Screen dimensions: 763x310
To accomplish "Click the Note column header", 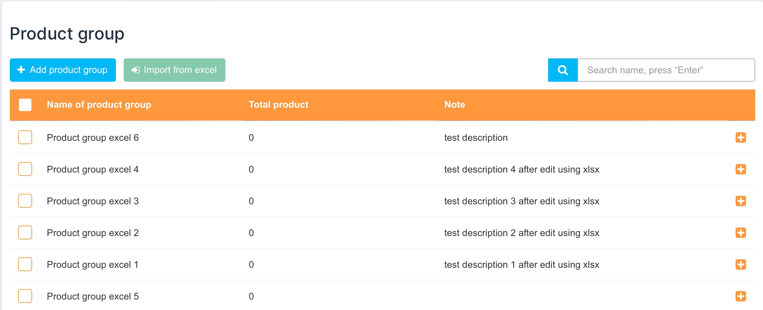I will coord(454,105).
